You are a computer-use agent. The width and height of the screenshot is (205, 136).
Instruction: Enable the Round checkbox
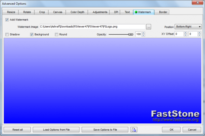pyautogui.click(x=57, y=34)
